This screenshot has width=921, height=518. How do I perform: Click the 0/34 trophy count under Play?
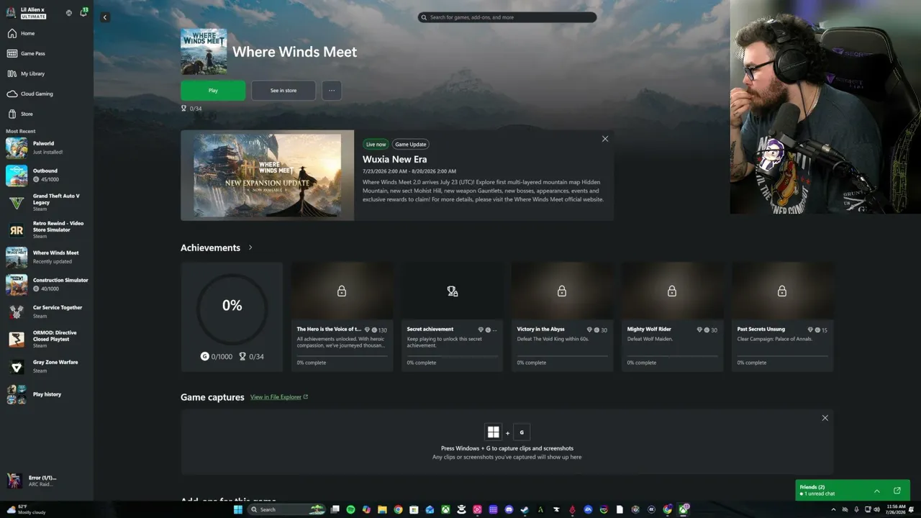click(191, 109)
